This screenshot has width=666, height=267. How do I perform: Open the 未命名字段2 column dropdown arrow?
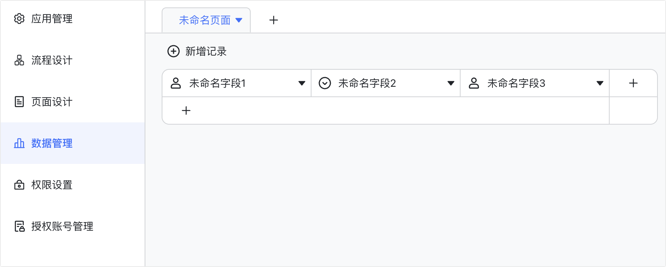point(451,83)
